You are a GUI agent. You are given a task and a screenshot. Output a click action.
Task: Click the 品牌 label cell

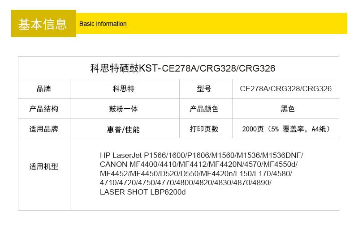click(44, 89)
